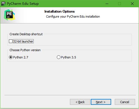Click the PyCharm Edu logo in header
Image resolution: width=139 pixels, height=109 pixels.
pos(9,15)
